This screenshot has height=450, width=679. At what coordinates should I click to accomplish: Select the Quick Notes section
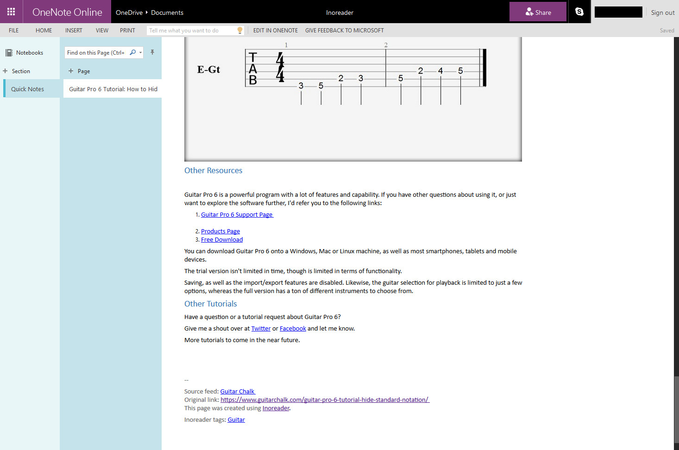pyautogui.click(x=31, y=89)
